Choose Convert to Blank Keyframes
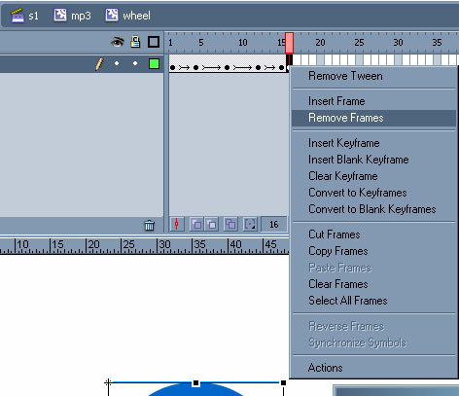 (372, 209)
